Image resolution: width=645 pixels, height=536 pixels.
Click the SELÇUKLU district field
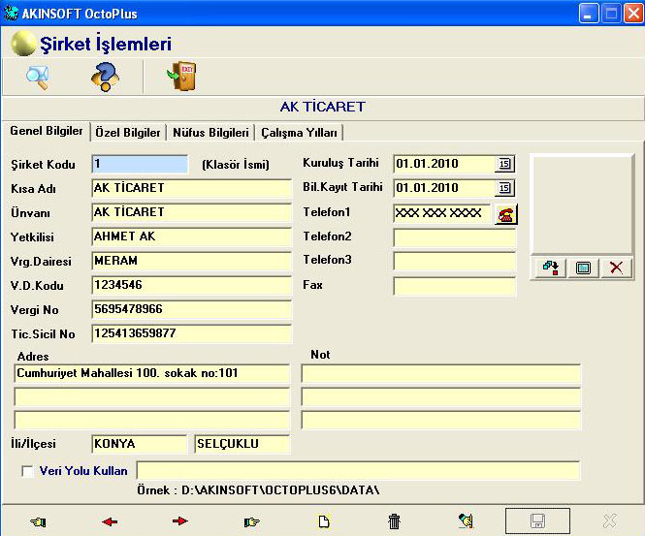pyautogui.click(x=242, y=444)
